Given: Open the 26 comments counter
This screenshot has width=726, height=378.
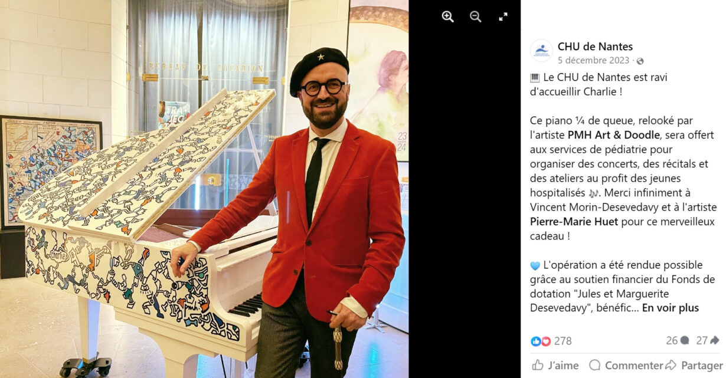Looking at the screenshot, I should click(677, 340).
